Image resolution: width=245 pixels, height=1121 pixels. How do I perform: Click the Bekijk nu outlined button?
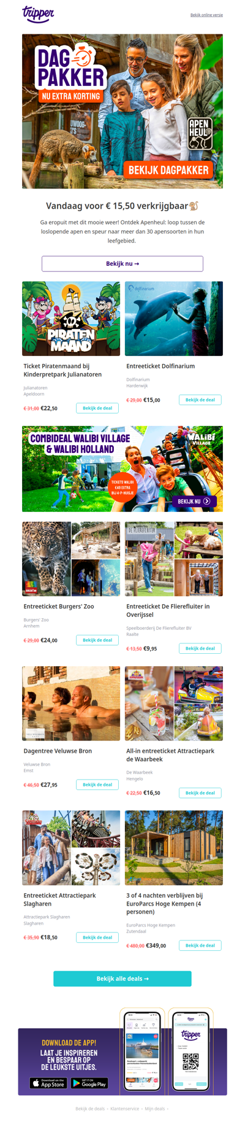pos(123,263)
